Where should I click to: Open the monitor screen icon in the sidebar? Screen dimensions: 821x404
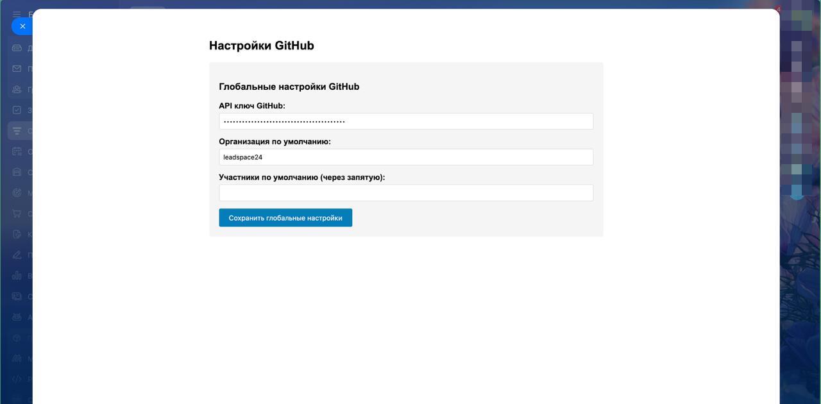tap(17, 296)
